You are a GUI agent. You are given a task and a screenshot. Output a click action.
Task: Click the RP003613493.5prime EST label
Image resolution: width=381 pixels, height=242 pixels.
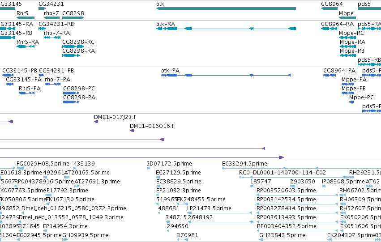pyautogui.click(x=286, y=218)
